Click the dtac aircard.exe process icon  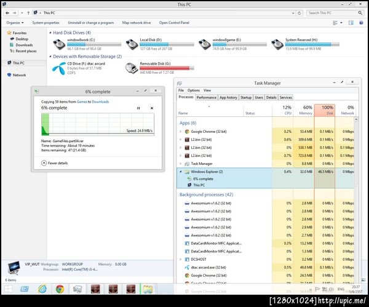187,268
